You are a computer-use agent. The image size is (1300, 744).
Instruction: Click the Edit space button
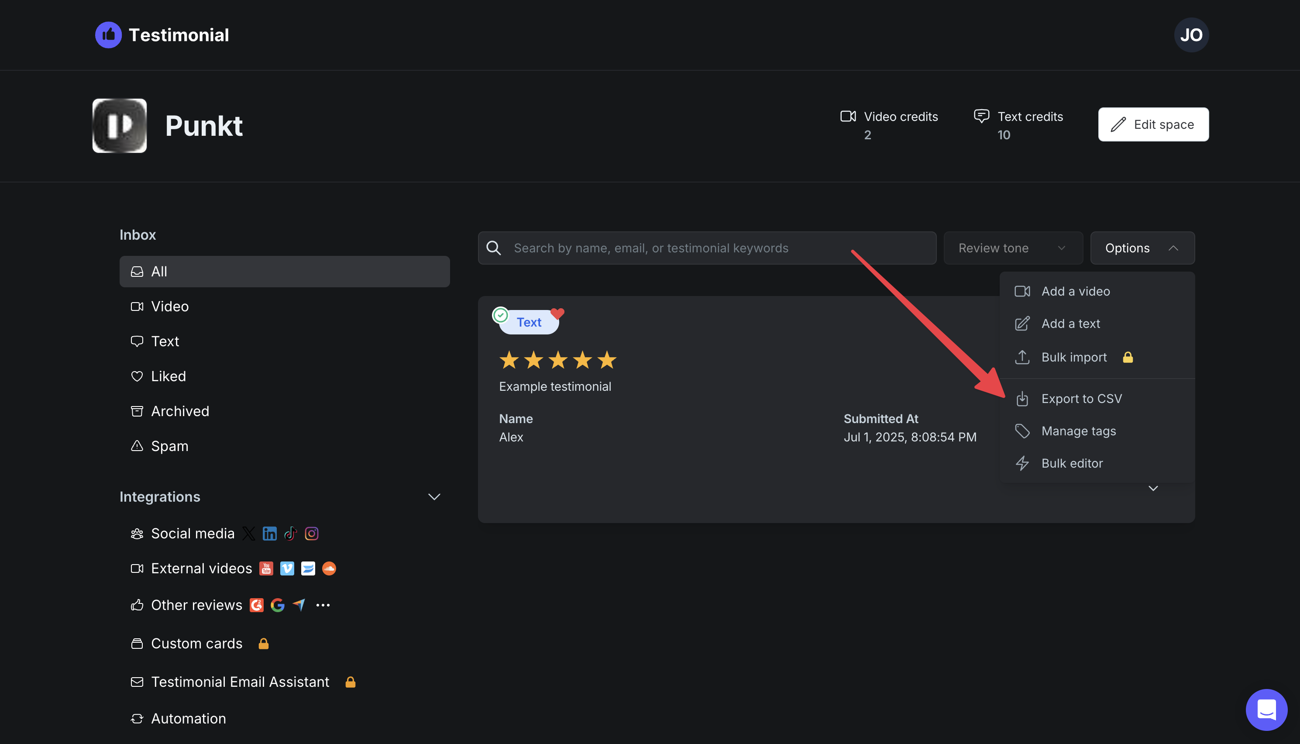[x=1153, y=124]
